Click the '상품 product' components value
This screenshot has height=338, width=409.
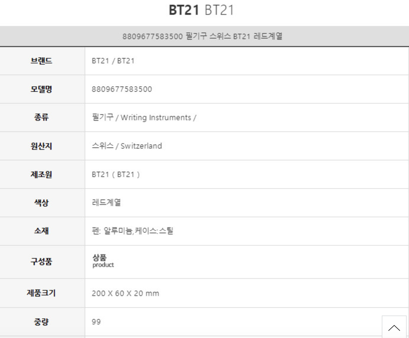(x=103, y=261)
